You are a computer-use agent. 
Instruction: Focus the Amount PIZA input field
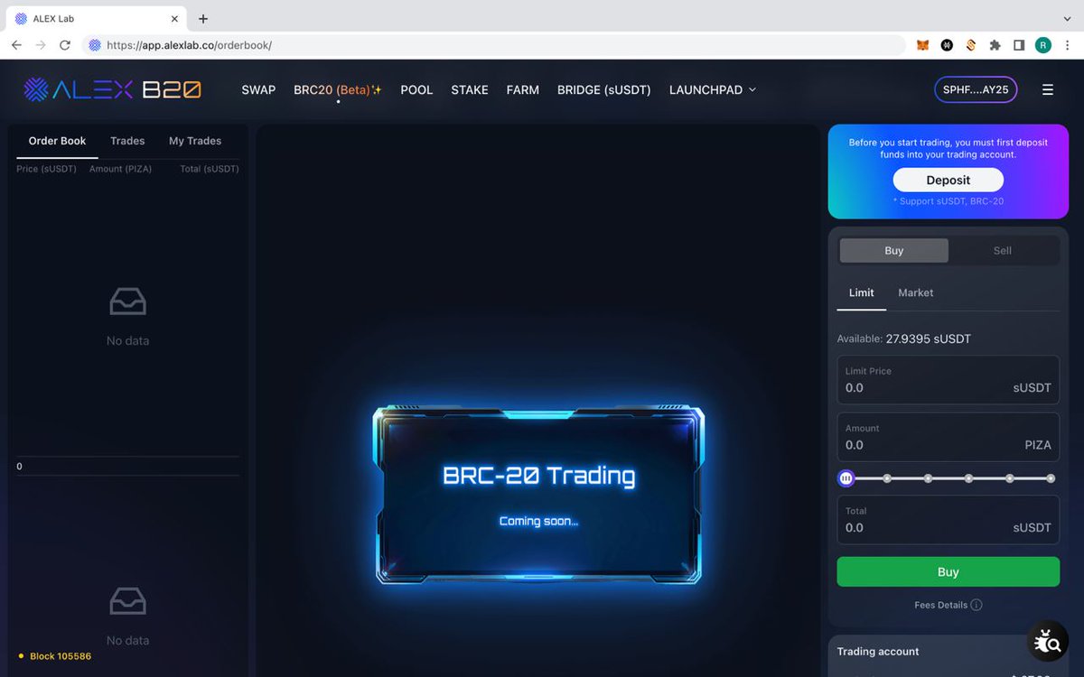point(948,437)
